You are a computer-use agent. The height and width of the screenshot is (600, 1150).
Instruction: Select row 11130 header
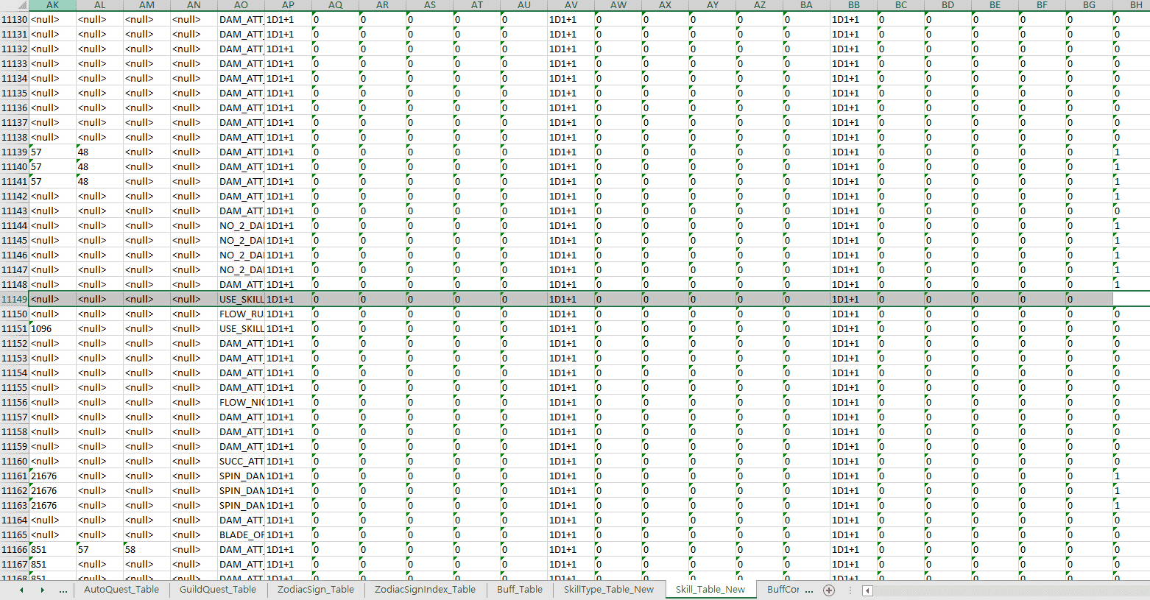coord(14,20)
